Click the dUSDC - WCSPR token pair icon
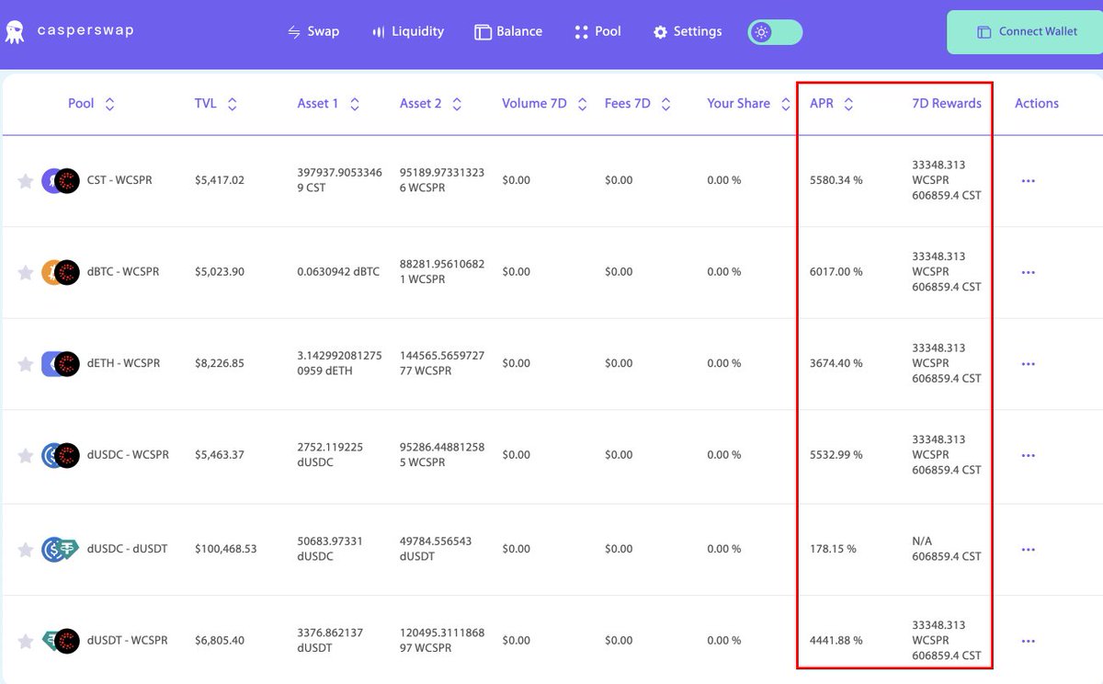This screenshot has height=684, width=1103. pos(61,455)
